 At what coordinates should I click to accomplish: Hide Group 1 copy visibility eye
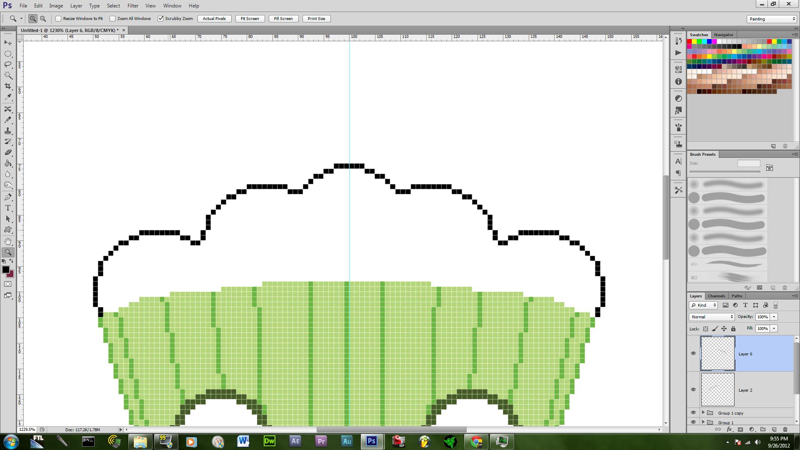point(693,412)
